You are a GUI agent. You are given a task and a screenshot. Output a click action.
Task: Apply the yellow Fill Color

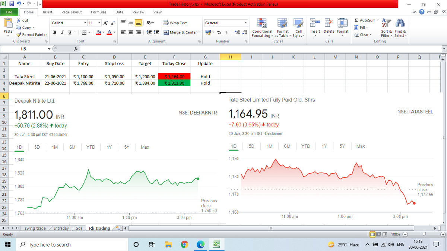point(98,32)
